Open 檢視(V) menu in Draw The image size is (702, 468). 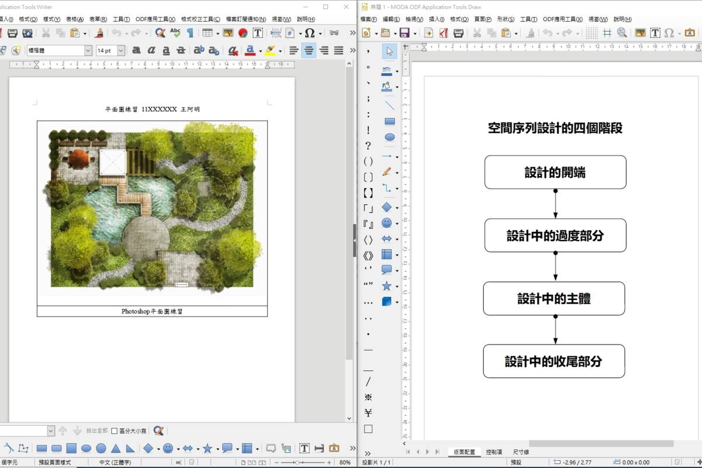click(x=415, y=19)
